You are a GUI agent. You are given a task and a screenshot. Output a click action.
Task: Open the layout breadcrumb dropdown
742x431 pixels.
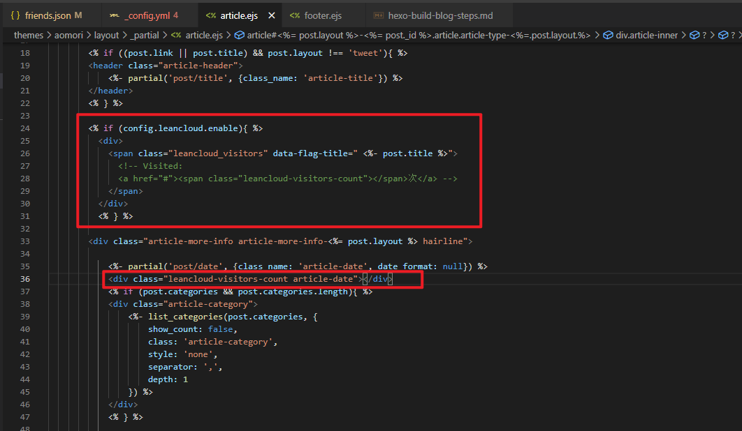(106, 35)
